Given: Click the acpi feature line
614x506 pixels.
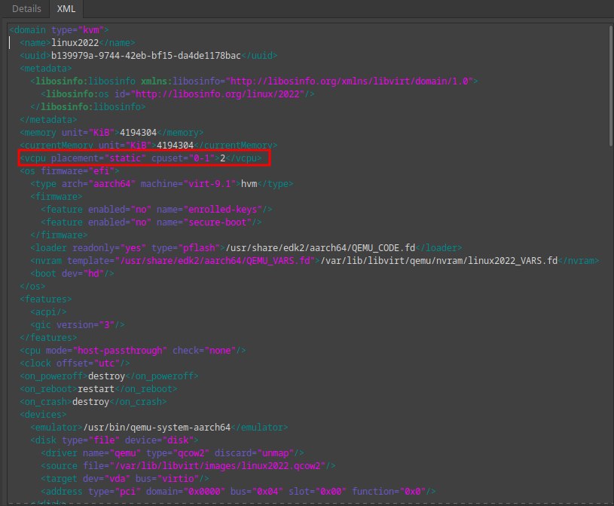Looking at the screenshot, I should pos(48,312).
